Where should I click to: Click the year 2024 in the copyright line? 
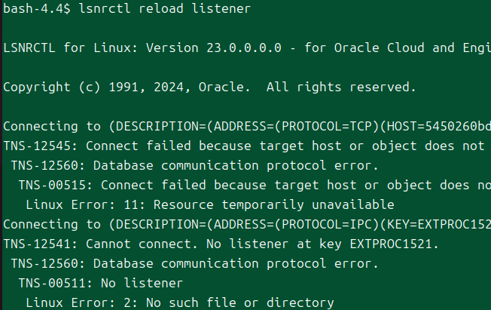coord(172,87)
